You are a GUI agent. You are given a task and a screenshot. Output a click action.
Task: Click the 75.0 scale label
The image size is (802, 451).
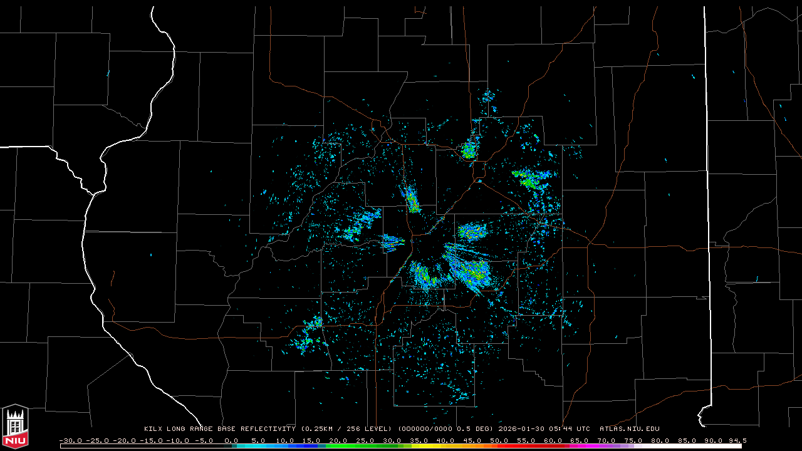(x=634, y=440)
